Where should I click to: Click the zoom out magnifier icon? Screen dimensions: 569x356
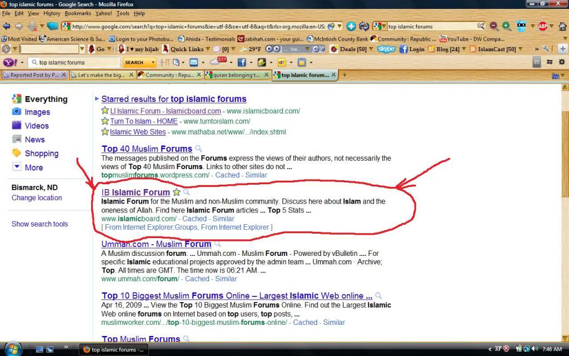(494, 26)
